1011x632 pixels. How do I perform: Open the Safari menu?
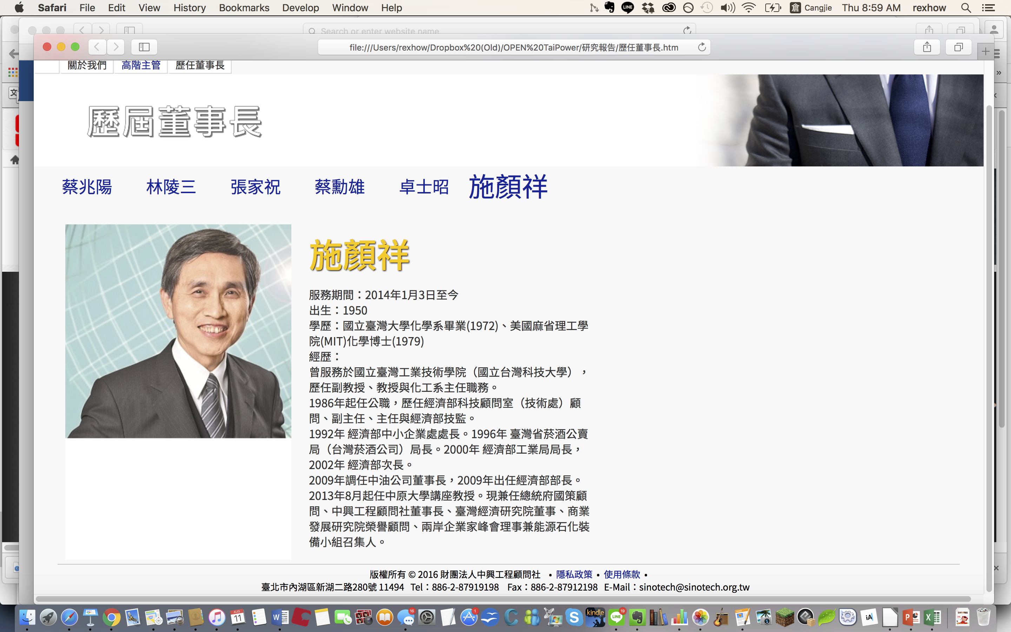52,7
